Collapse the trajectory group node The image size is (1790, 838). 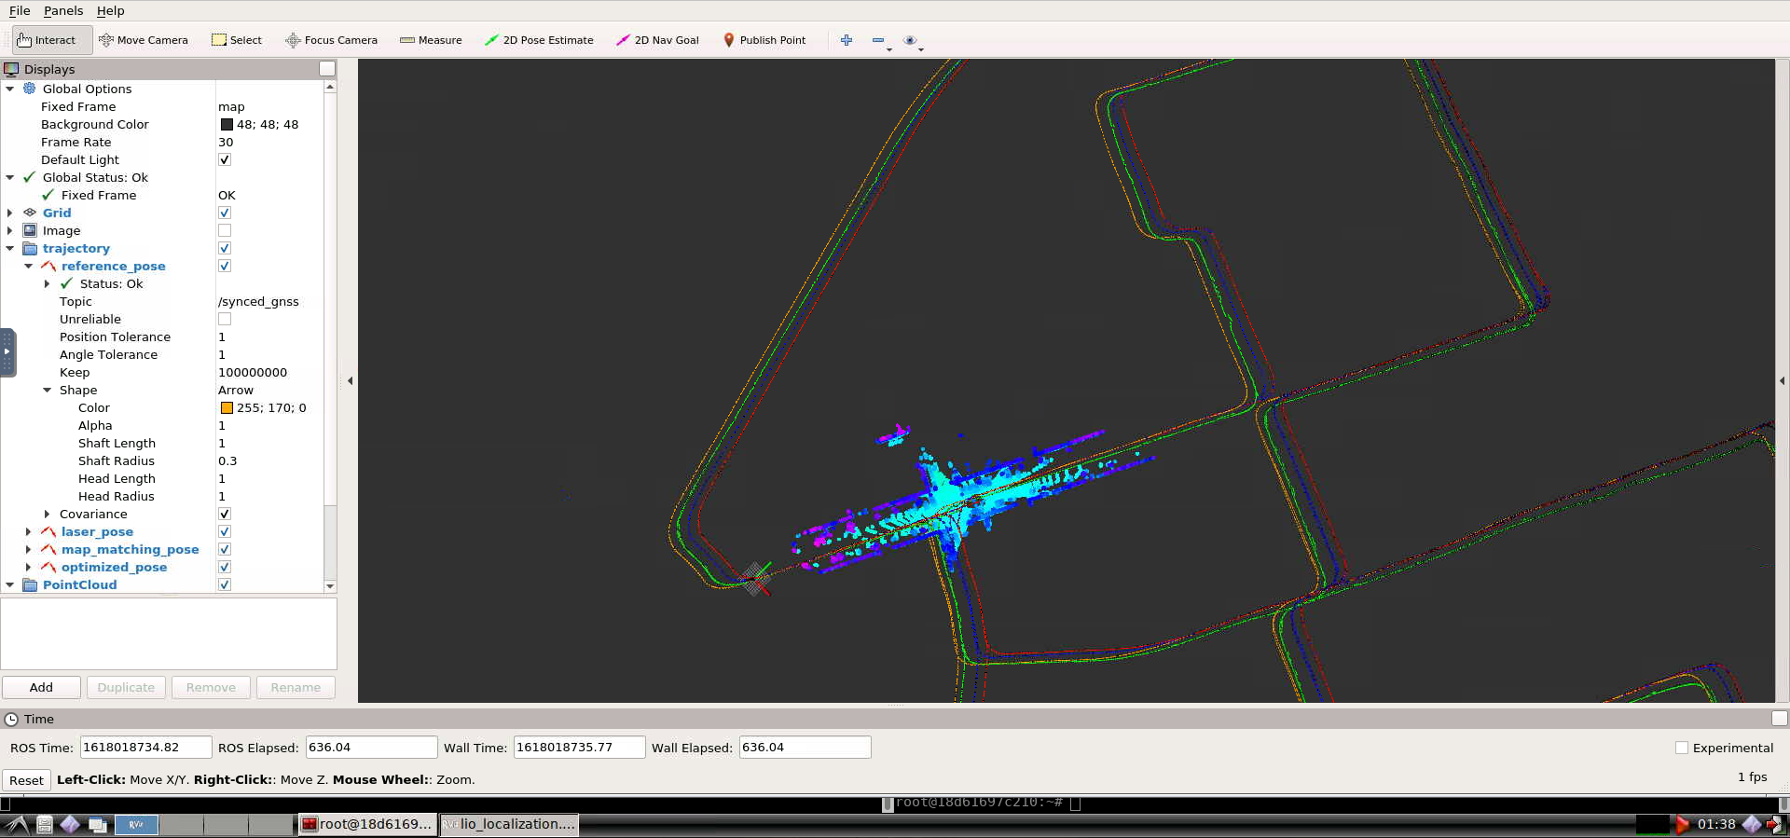click(10, 248)
